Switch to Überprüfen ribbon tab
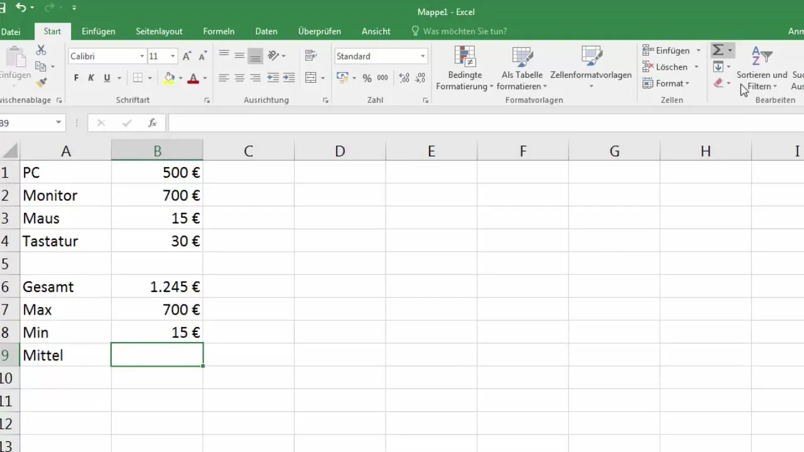 [x=320, y=31]
